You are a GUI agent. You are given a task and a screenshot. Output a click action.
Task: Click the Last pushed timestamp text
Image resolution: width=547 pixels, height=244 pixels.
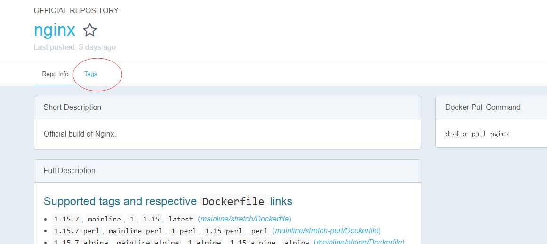click(75, 47)
